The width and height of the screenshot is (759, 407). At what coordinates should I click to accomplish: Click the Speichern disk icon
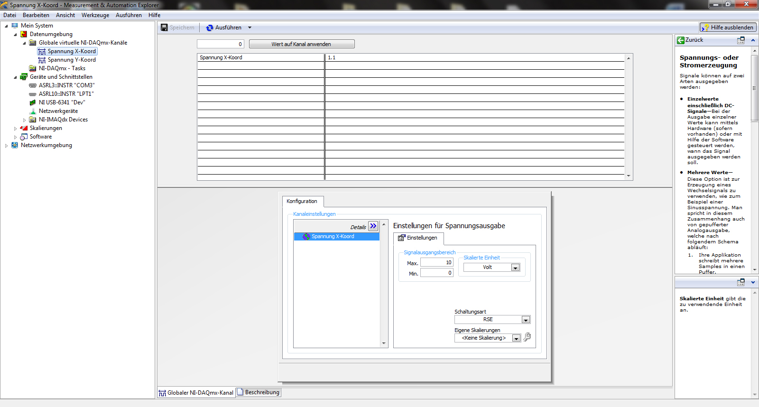point(164,28)
